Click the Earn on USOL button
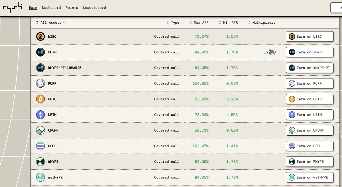Screen dimensions: 342x187 click(x=310, y=146)
